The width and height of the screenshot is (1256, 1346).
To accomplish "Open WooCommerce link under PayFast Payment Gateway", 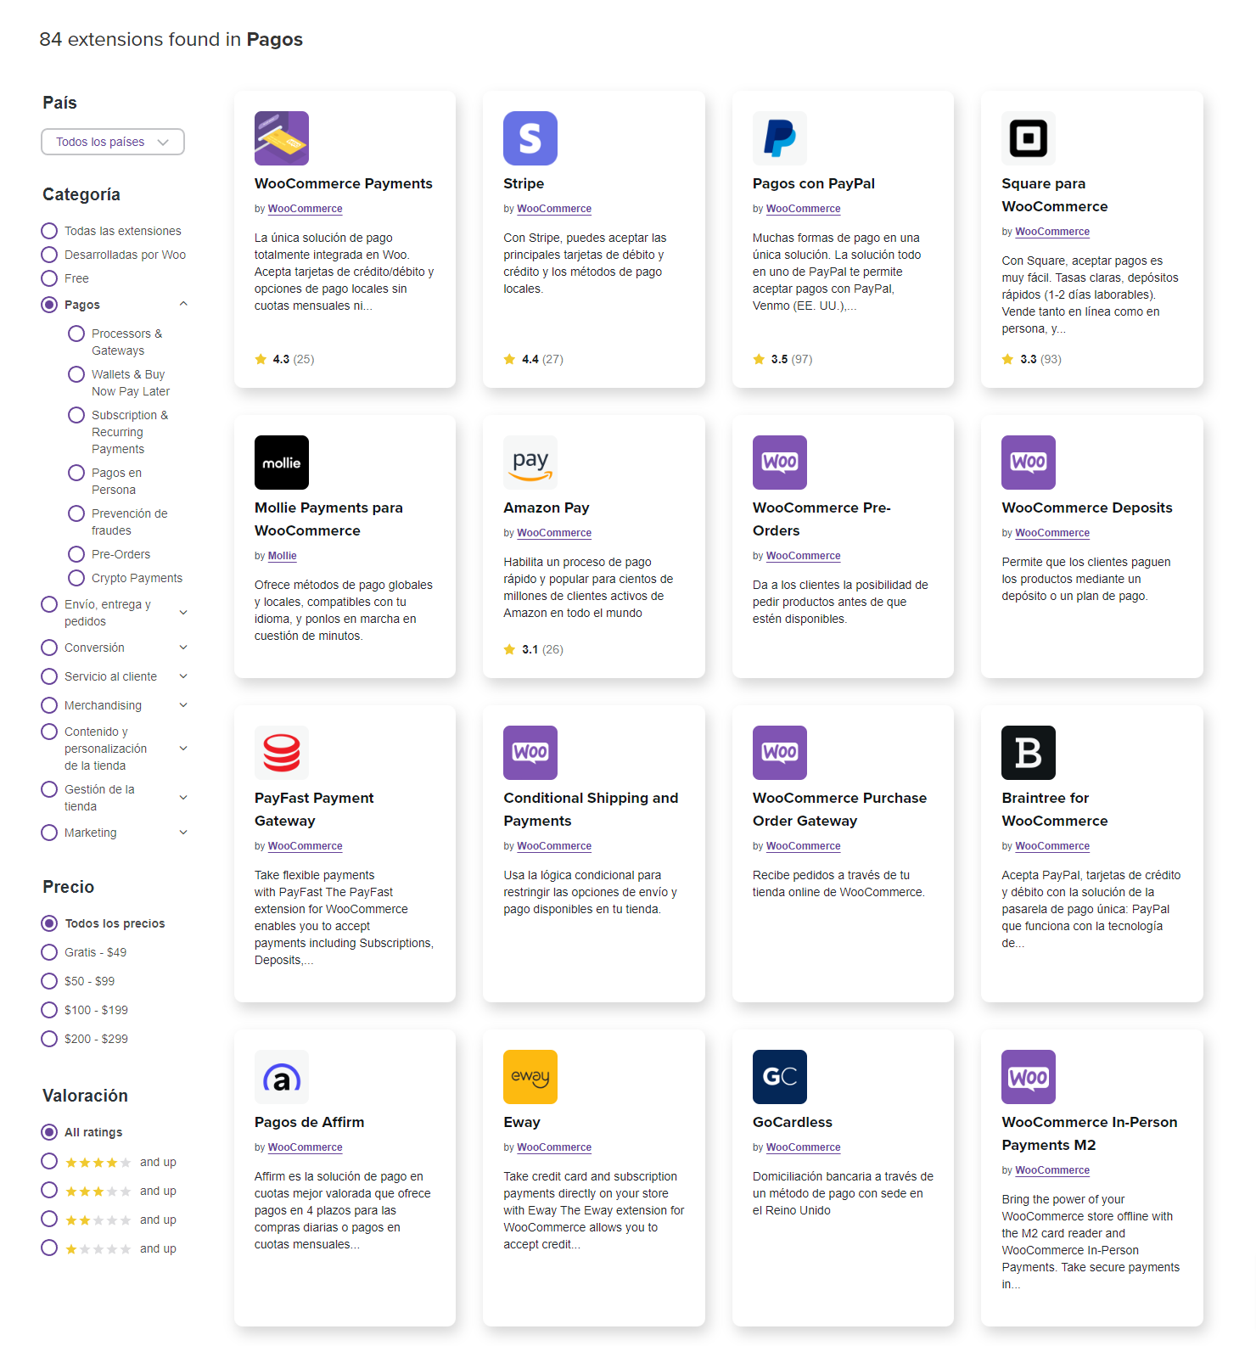I will [x=306, y=846].
